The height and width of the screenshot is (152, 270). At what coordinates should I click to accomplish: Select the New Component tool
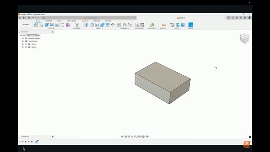tap(36, 25)
